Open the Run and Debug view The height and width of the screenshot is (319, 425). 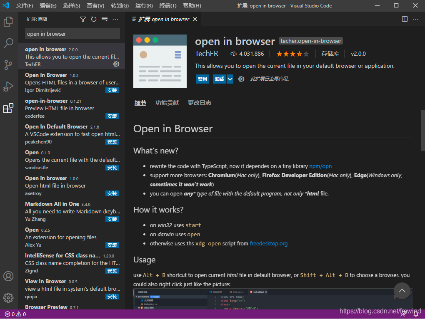coord(8,87)
